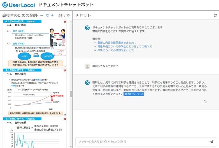Click scrollbar down arrow in document panel

[71, 147]
